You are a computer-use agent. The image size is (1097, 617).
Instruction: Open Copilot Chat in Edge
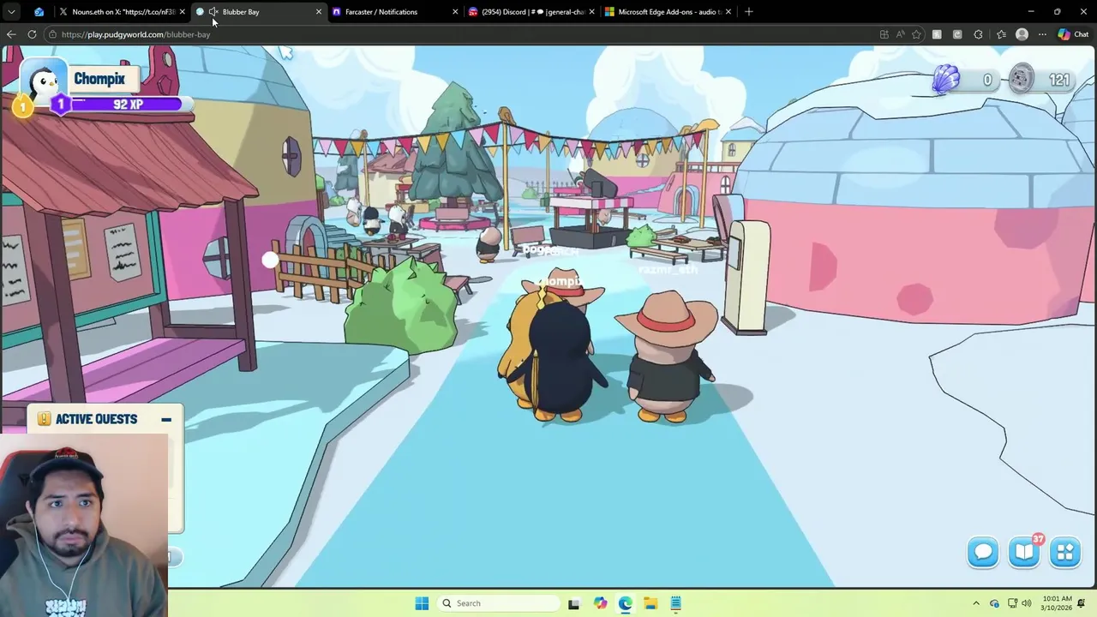click(x=1073, y=34)
